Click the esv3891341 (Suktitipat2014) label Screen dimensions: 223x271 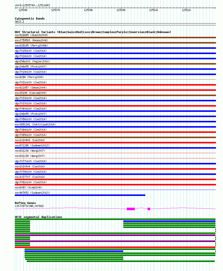tap(35, 124)
